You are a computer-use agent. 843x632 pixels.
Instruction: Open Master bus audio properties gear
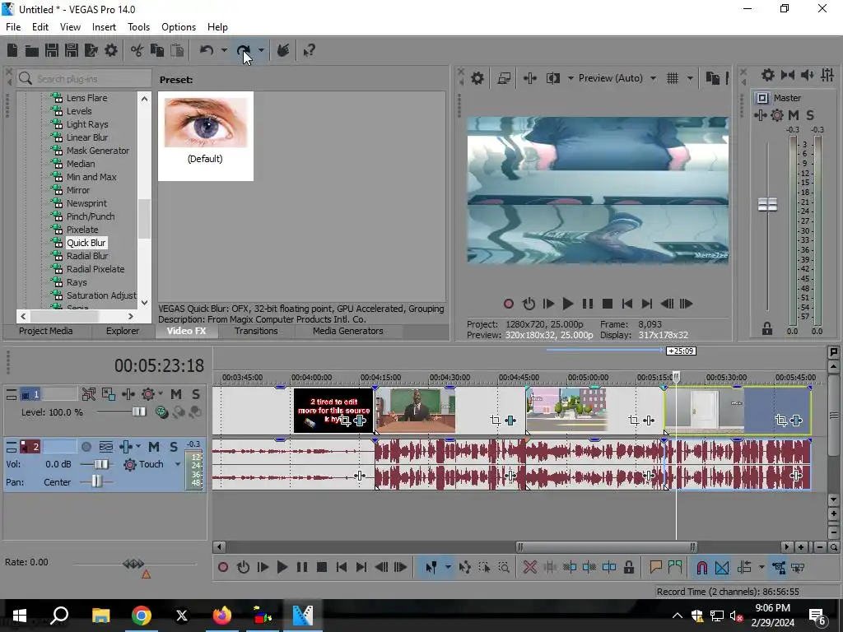(x=768, y=75)
